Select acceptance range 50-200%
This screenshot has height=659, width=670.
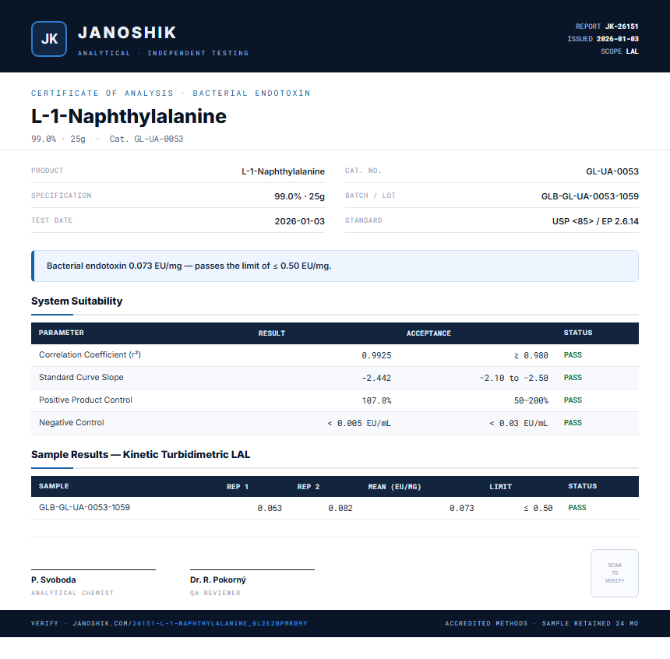click(531, 401)
